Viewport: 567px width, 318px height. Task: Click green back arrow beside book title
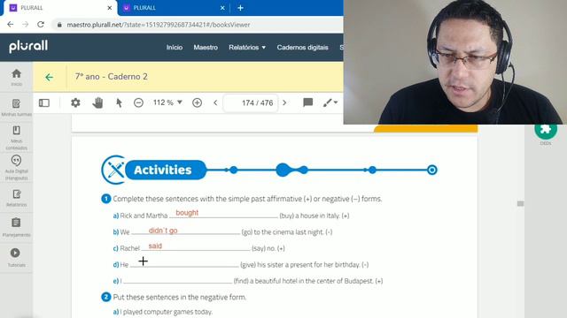[50, 77]
